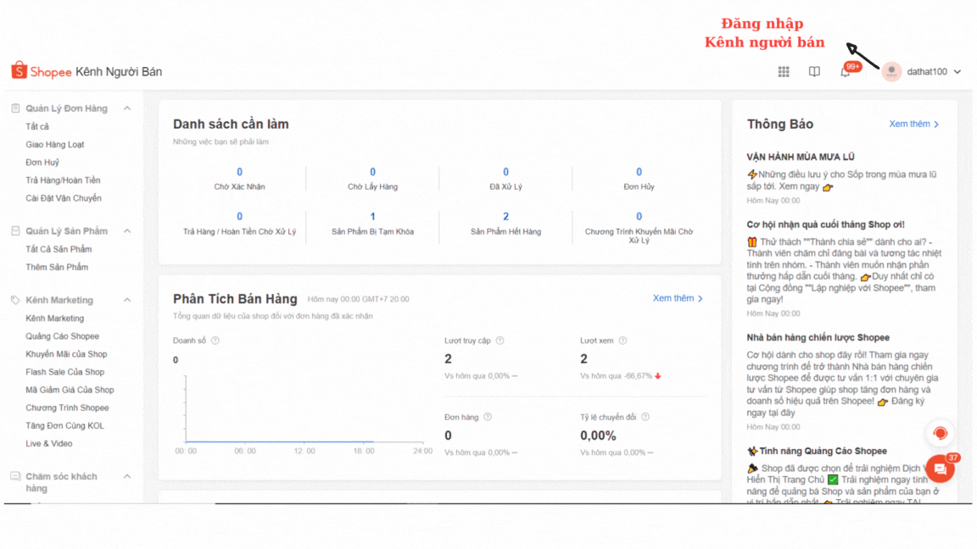Open Kênh Marketing sub-item
This screenshot has height=549, width=977.
click(x=55, y=318)
